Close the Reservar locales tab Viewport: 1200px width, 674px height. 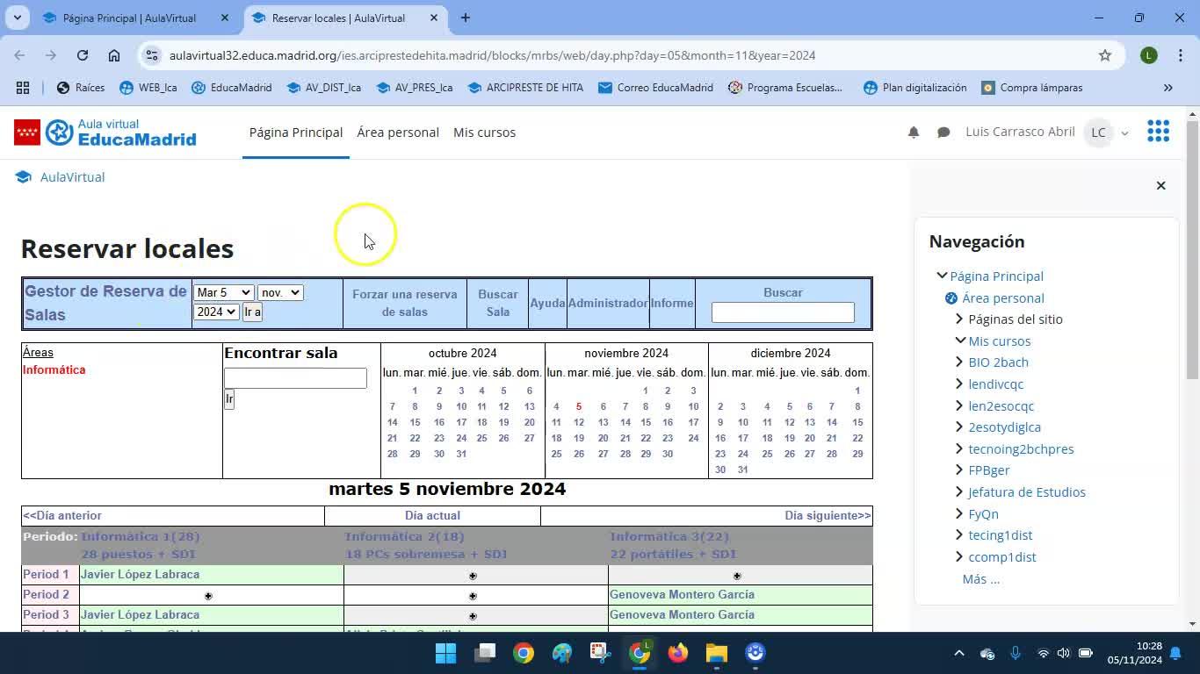coord(434,18)
